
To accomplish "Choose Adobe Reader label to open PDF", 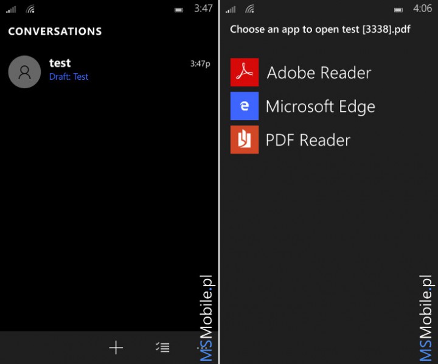I will point(319,72).
